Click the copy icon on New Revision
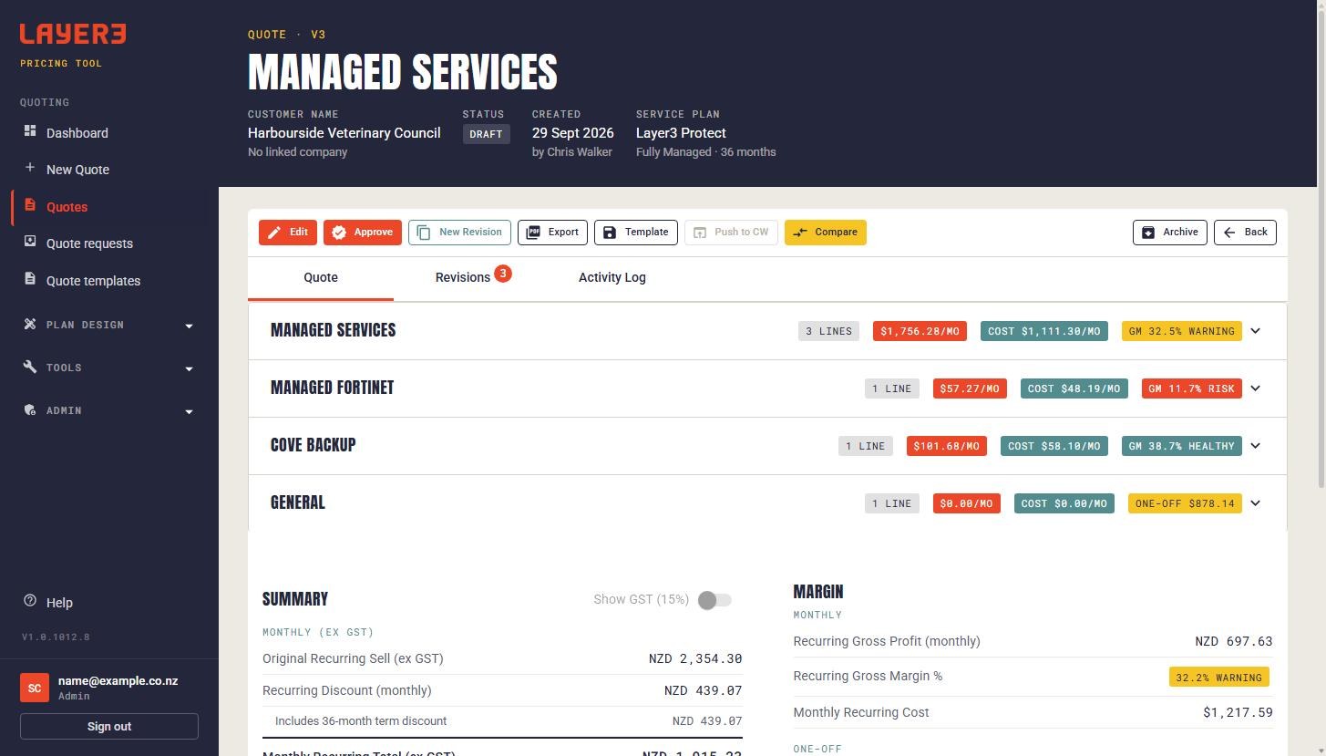 click(x=424, y=233)
